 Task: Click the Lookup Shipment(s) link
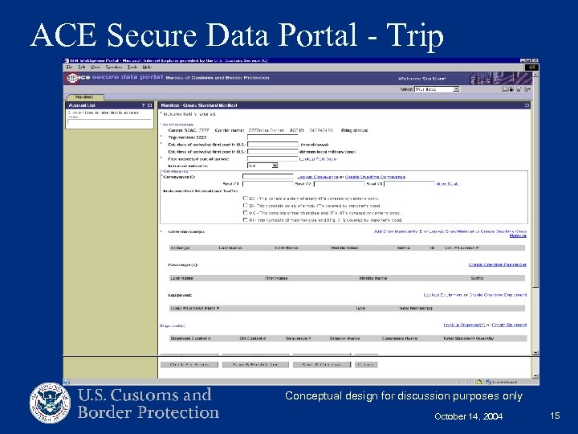[464, 325]
